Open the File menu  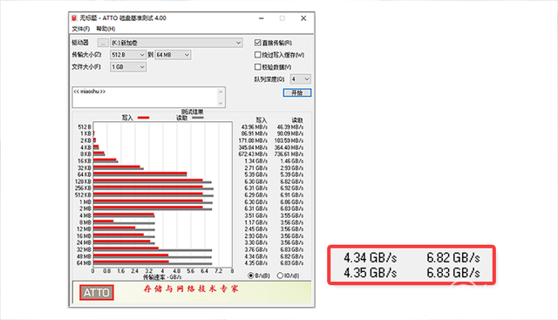tap(81, 29)
